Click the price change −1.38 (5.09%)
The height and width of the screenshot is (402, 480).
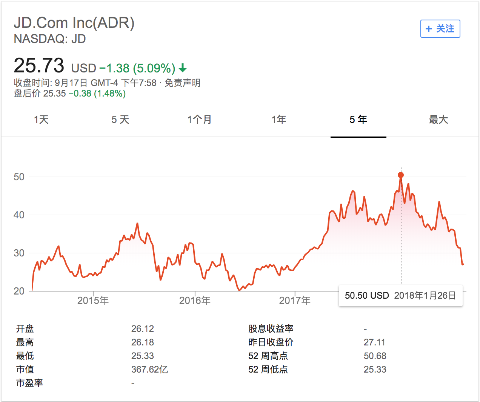137,68
